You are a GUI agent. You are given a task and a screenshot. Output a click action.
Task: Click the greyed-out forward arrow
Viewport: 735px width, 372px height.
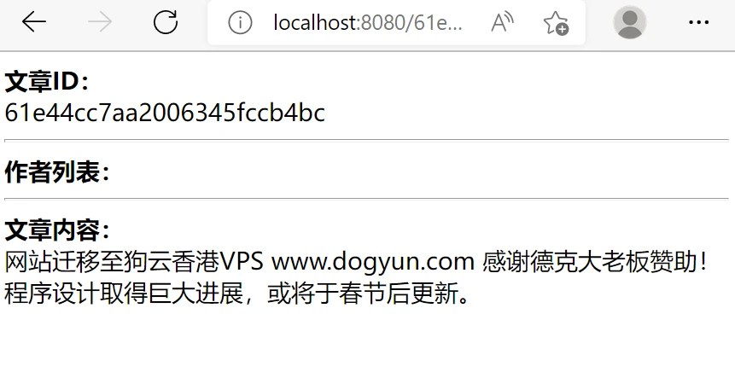point(99,22)
